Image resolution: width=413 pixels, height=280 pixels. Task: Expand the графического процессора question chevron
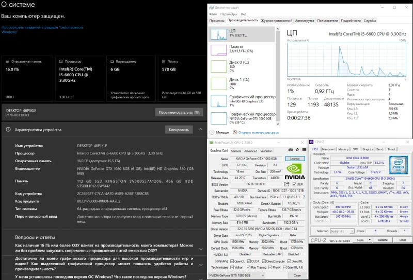coord(201,265)
